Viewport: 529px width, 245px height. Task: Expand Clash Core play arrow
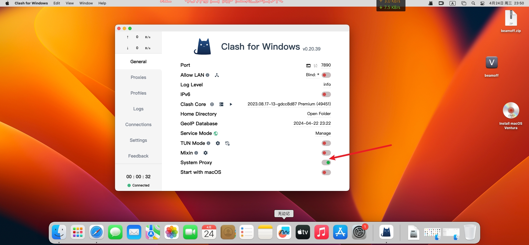231,104
